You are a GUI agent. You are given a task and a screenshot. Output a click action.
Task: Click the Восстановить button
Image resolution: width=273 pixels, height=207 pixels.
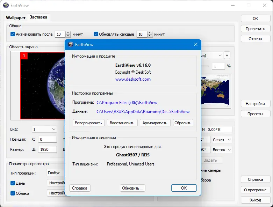122,123
